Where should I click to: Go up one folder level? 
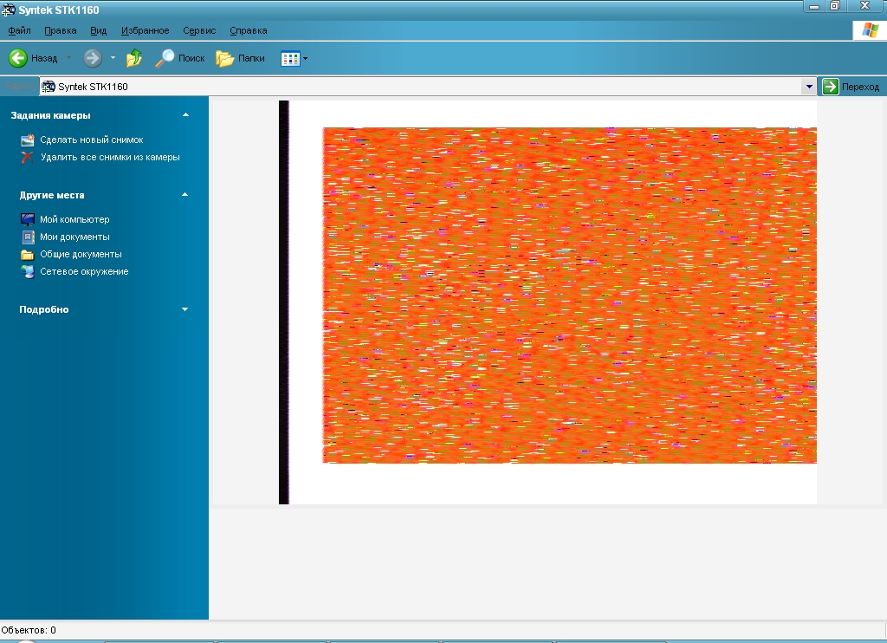tap(134, 58)
